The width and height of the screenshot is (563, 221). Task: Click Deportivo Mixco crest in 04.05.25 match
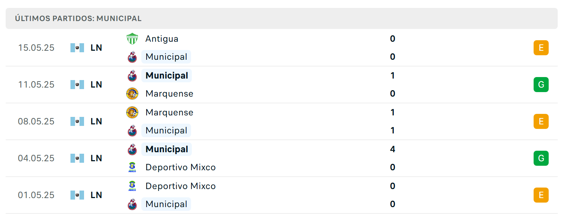tap(132, 167)
